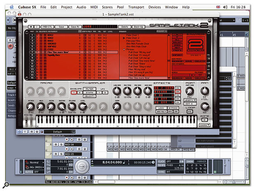Click the VELOCITY button
Screen dimensions: 255x191
point(90,96)
